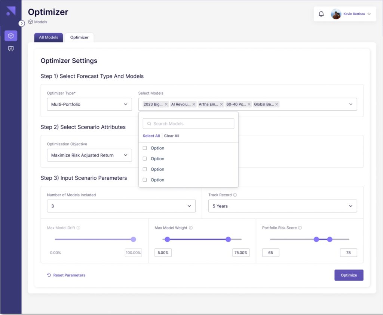This screenshot has width=383, height=315.
Task: Click the Track Record info icon
Action: click(x=235, y=195)
